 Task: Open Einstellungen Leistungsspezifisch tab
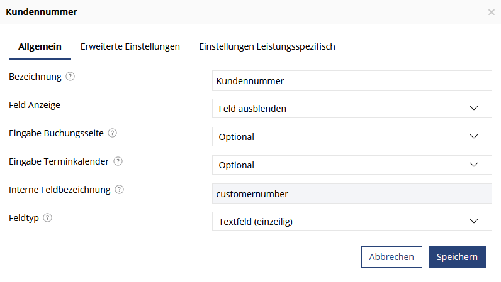(x=267, y=46)
